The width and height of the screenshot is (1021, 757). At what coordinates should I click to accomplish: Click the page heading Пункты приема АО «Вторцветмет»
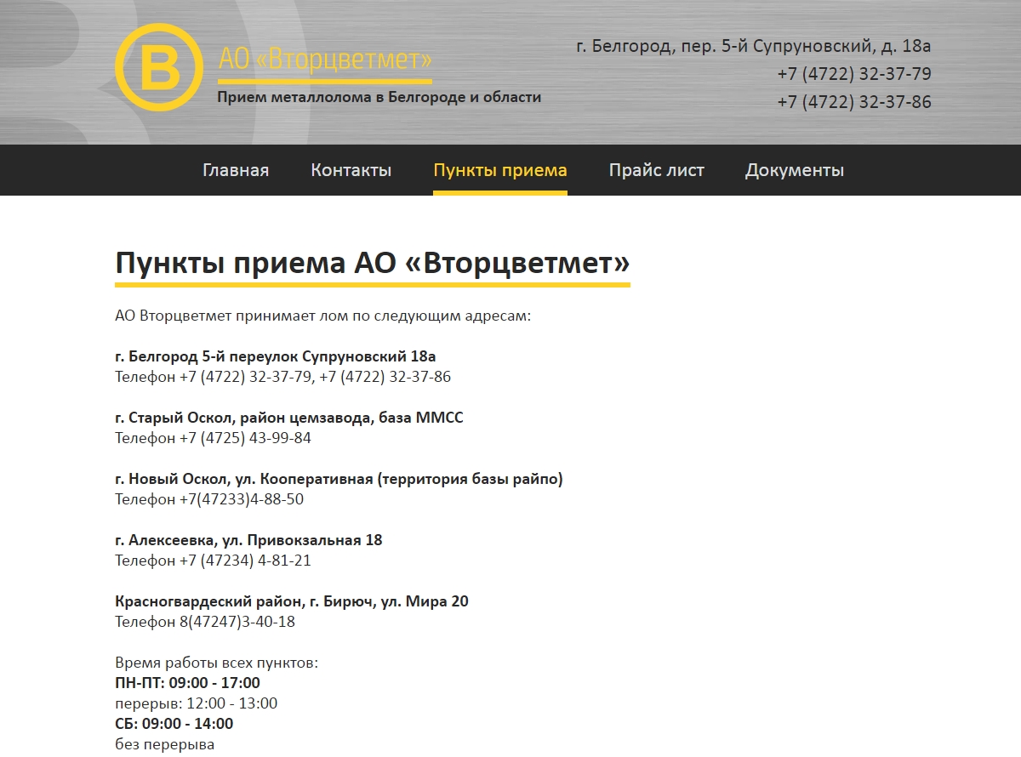coord(372,263)
